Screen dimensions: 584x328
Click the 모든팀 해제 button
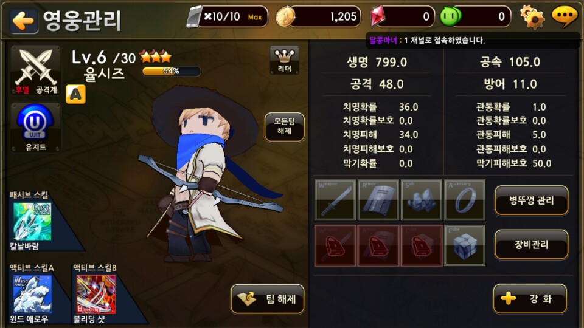pyautogui.click(x=285, y=127)
